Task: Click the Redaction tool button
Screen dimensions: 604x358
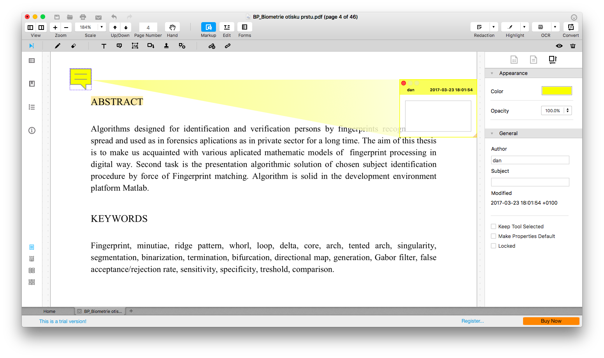Action: [x=479, y=27]
